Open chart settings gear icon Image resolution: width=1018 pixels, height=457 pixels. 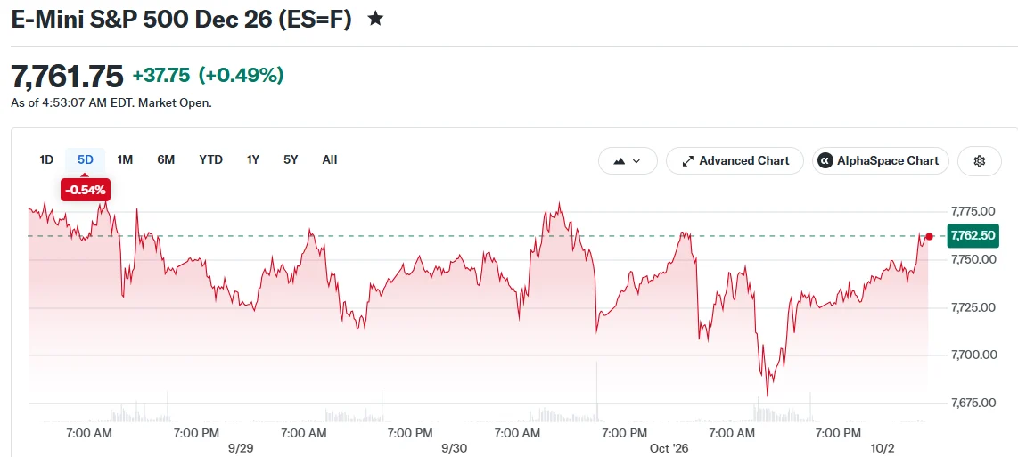point(979,161)
